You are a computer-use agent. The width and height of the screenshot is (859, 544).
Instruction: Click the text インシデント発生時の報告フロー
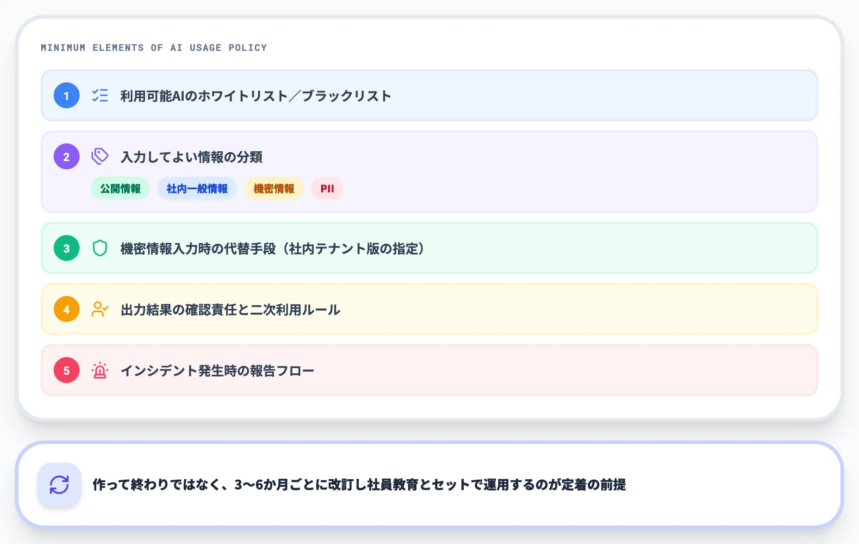[x=218, y=371]
